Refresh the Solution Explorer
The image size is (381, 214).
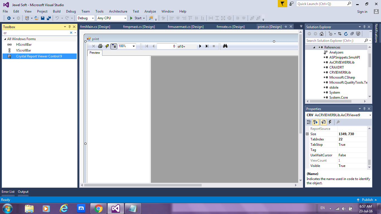(346, 34)
